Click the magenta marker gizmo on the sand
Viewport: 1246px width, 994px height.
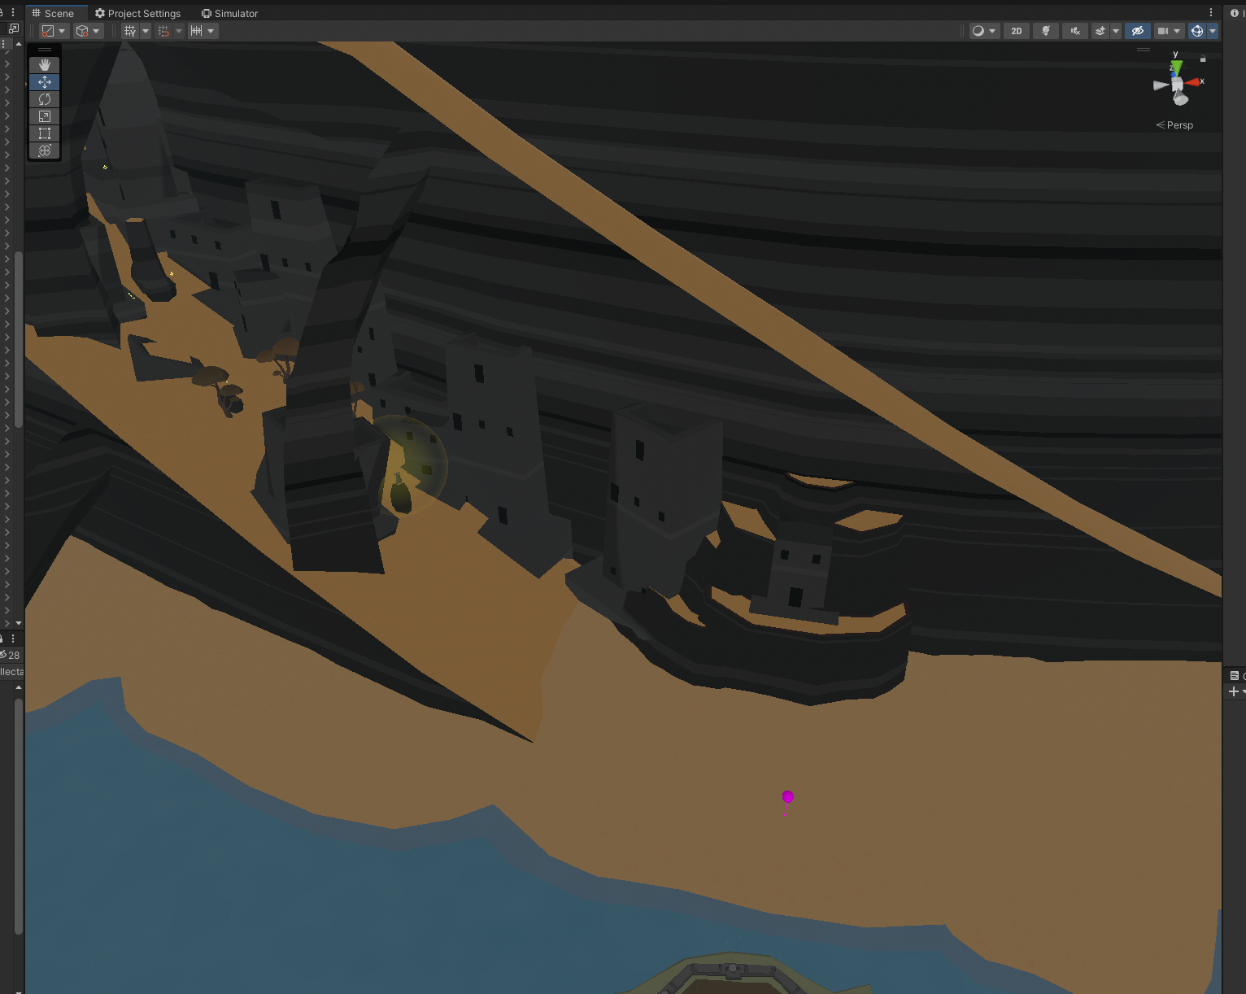787,797
